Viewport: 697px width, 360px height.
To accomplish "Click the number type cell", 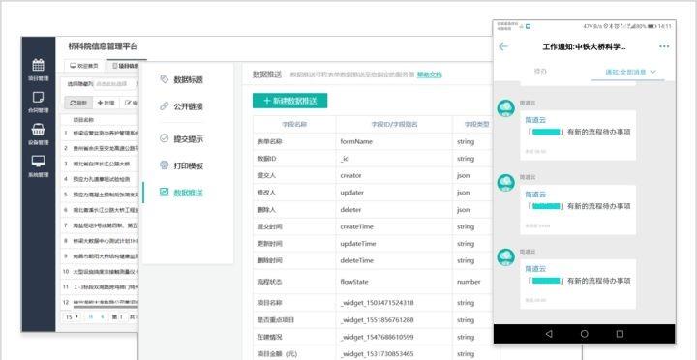I will tap(473, 282).
